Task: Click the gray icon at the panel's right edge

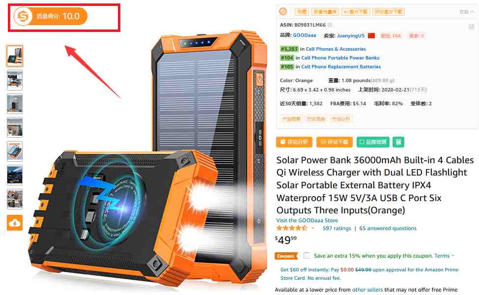Action: coord(471,27)
